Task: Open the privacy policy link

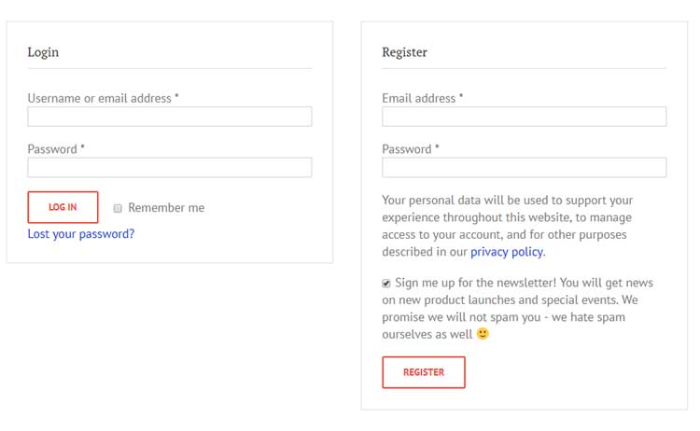Action: pyautogui.click(x=507, y=252)
